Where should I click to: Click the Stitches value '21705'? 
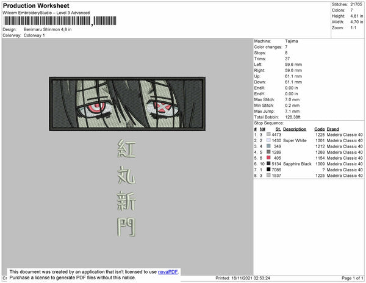356,4
